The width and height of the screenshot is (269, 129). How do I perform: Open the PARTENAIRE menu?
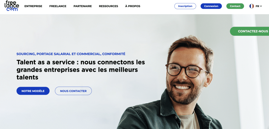coord(83,6)
